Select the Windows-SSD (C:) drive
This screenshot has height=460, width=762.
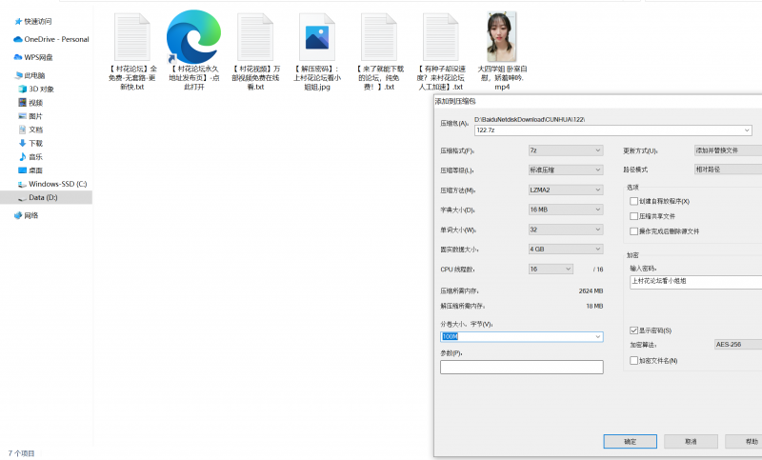click(x=57, y=183)
